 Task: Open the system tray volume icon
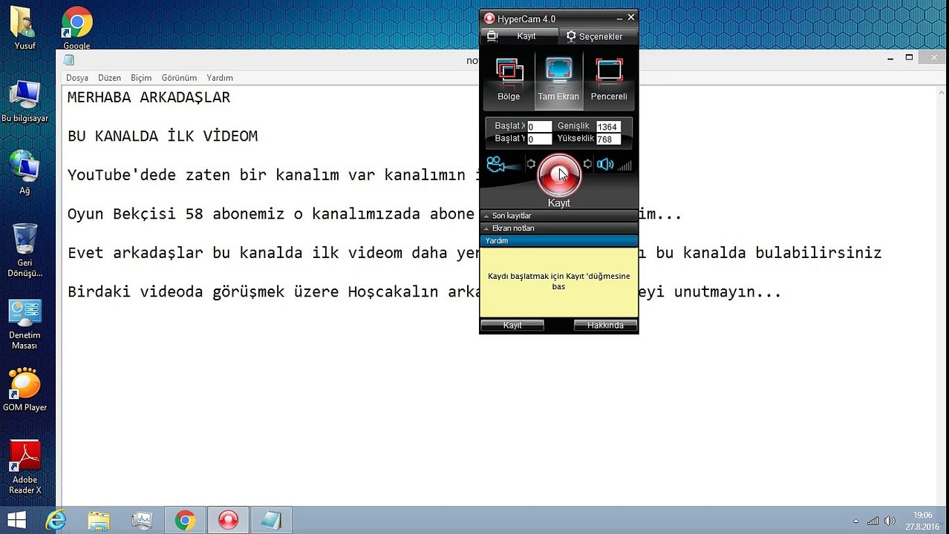coord(890,521)
